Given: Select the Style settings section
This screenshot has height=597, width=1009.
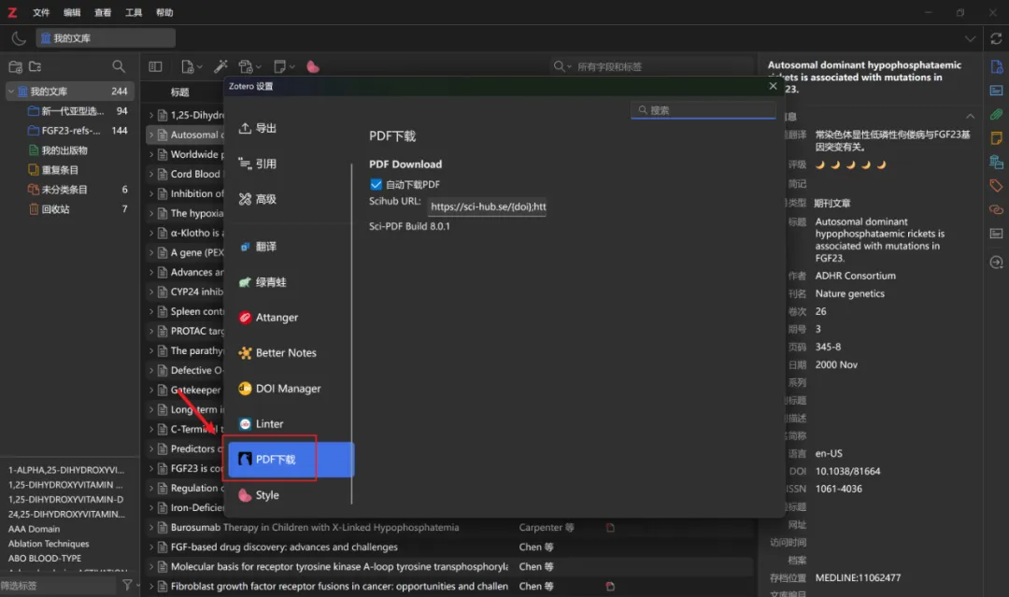Looking at the screenshot, I should tap(290, 495).
